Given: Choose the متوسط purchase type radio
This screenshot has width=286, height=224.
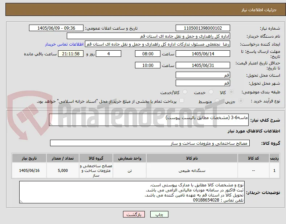Looking at the screenshot, I should [x=217, y=101].
